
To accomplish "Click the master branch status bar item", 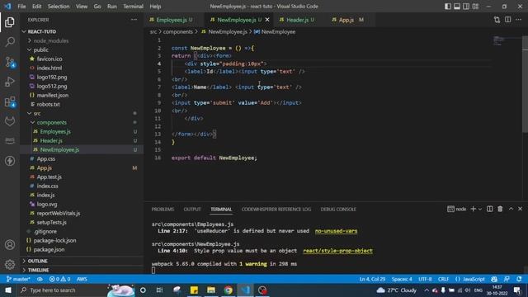I will pyautogui.click(x=18, y=279).
